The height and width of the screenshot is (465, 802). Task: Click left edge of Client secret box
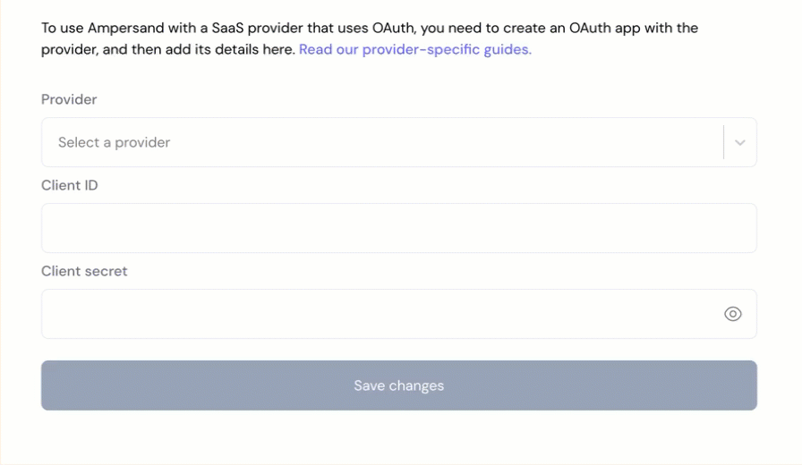pyautogui.click(x=47, y=314)
